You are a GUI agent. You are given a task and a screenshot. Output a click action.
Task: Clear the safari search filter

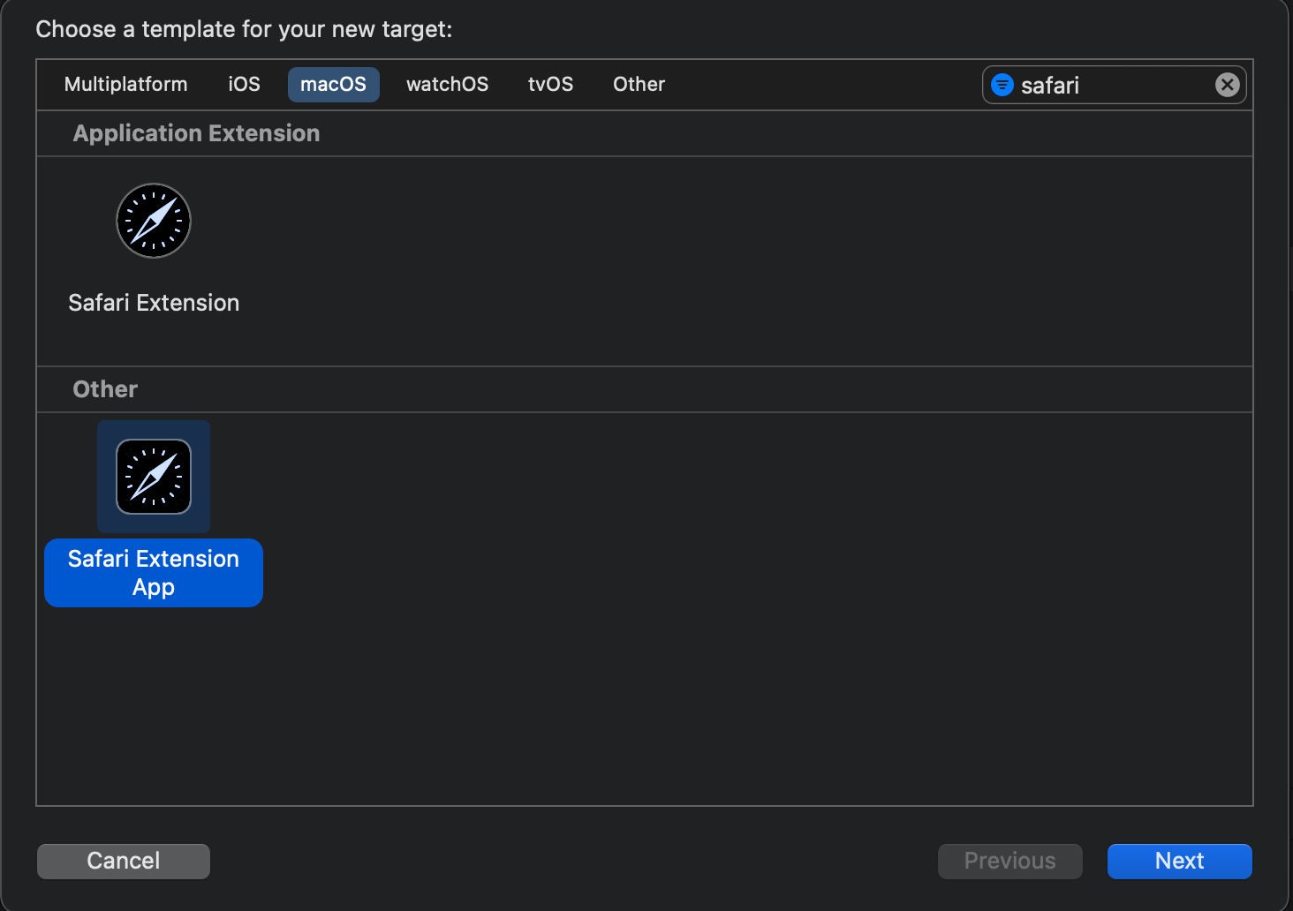(1227, 85)
